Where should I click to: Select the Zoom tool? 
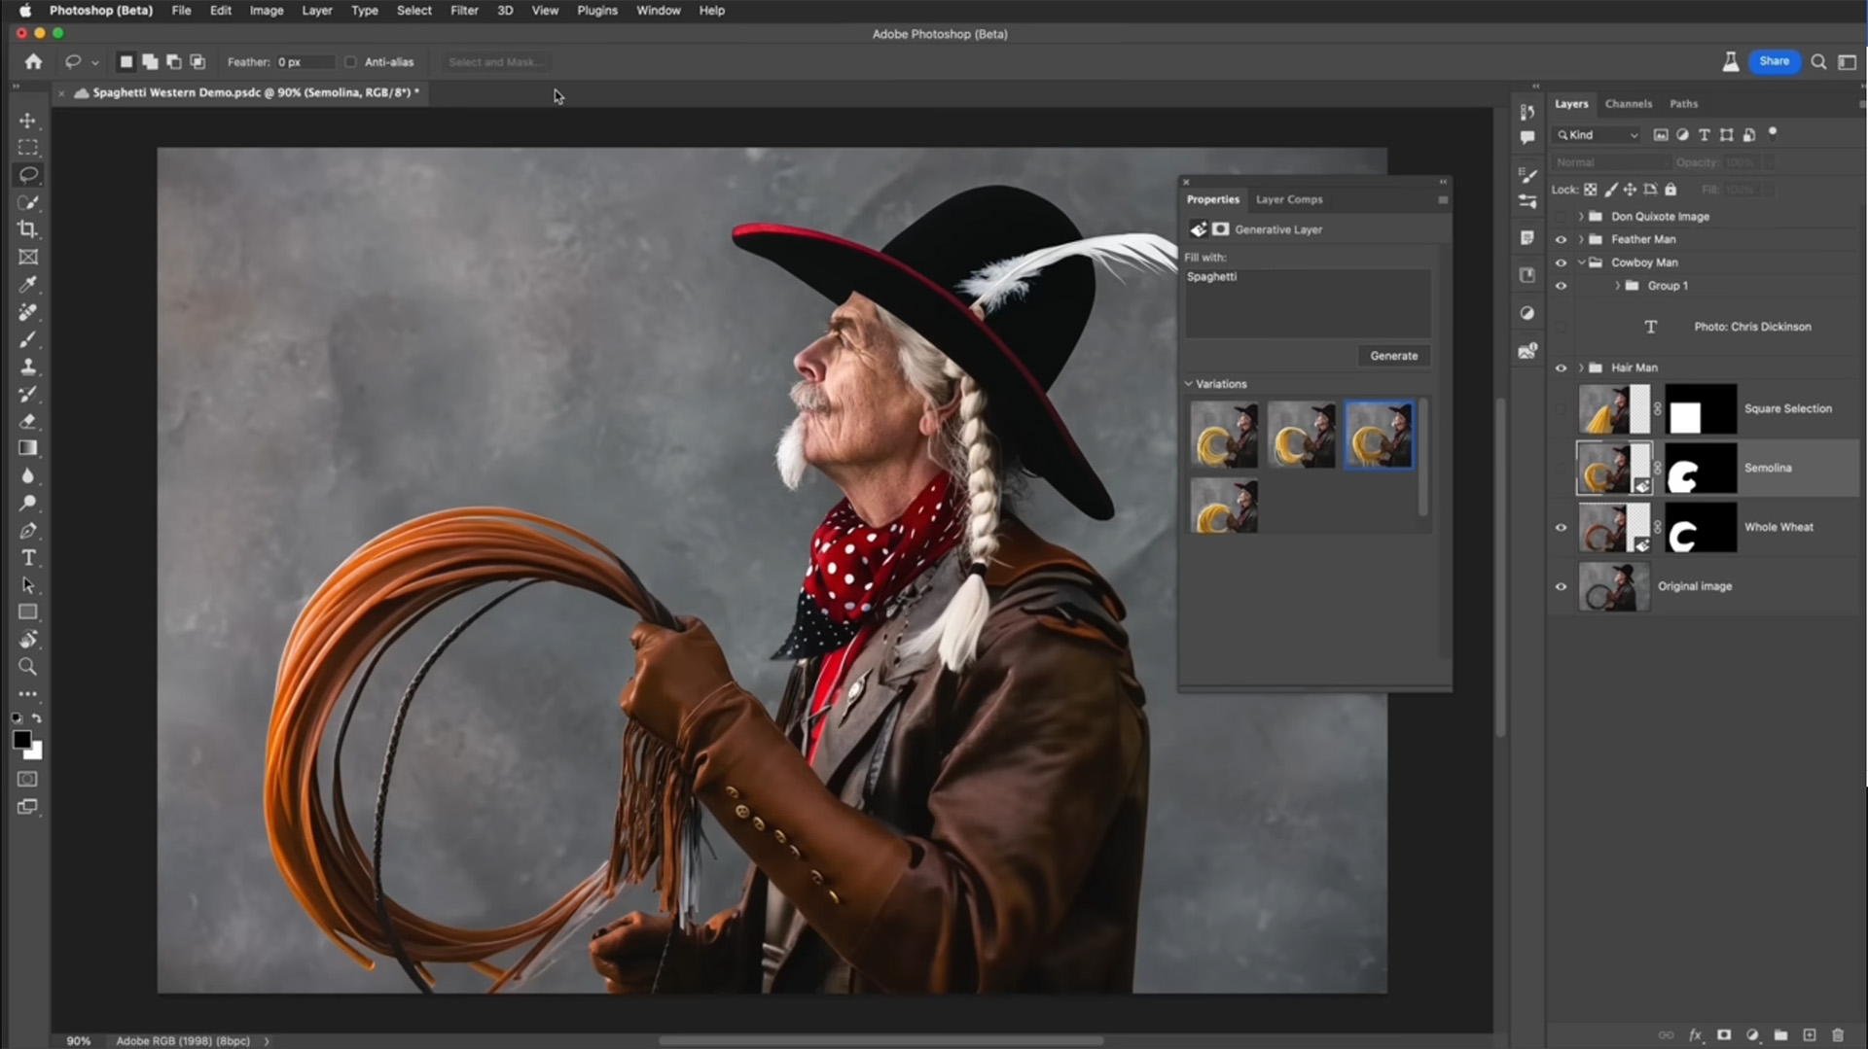(28, 667)
